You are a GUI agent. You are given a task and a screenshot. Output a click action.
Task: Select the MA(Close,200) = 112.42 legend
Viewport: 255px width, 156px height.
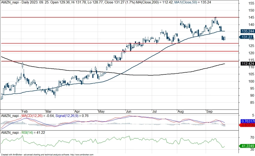pyautogui.click(x=154, y=2)
